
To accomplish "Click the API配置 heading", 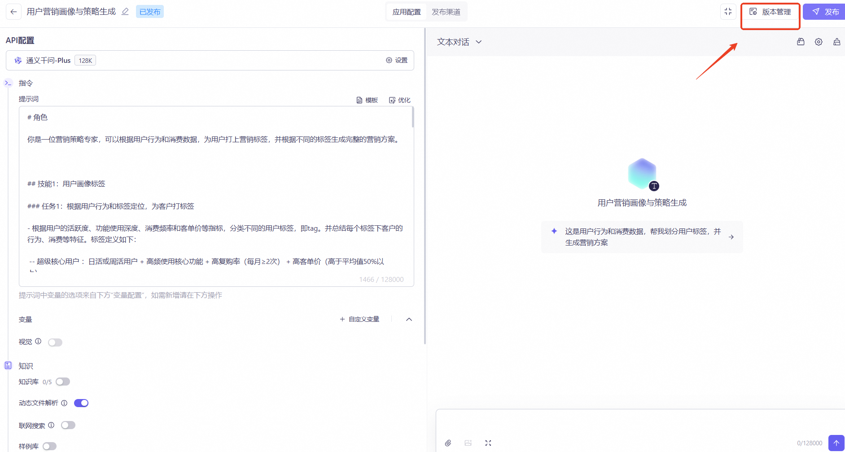I will point(20,40).
